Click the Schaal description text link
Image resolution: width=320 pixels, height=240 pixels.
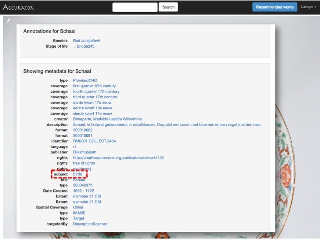tap(167, 124)
